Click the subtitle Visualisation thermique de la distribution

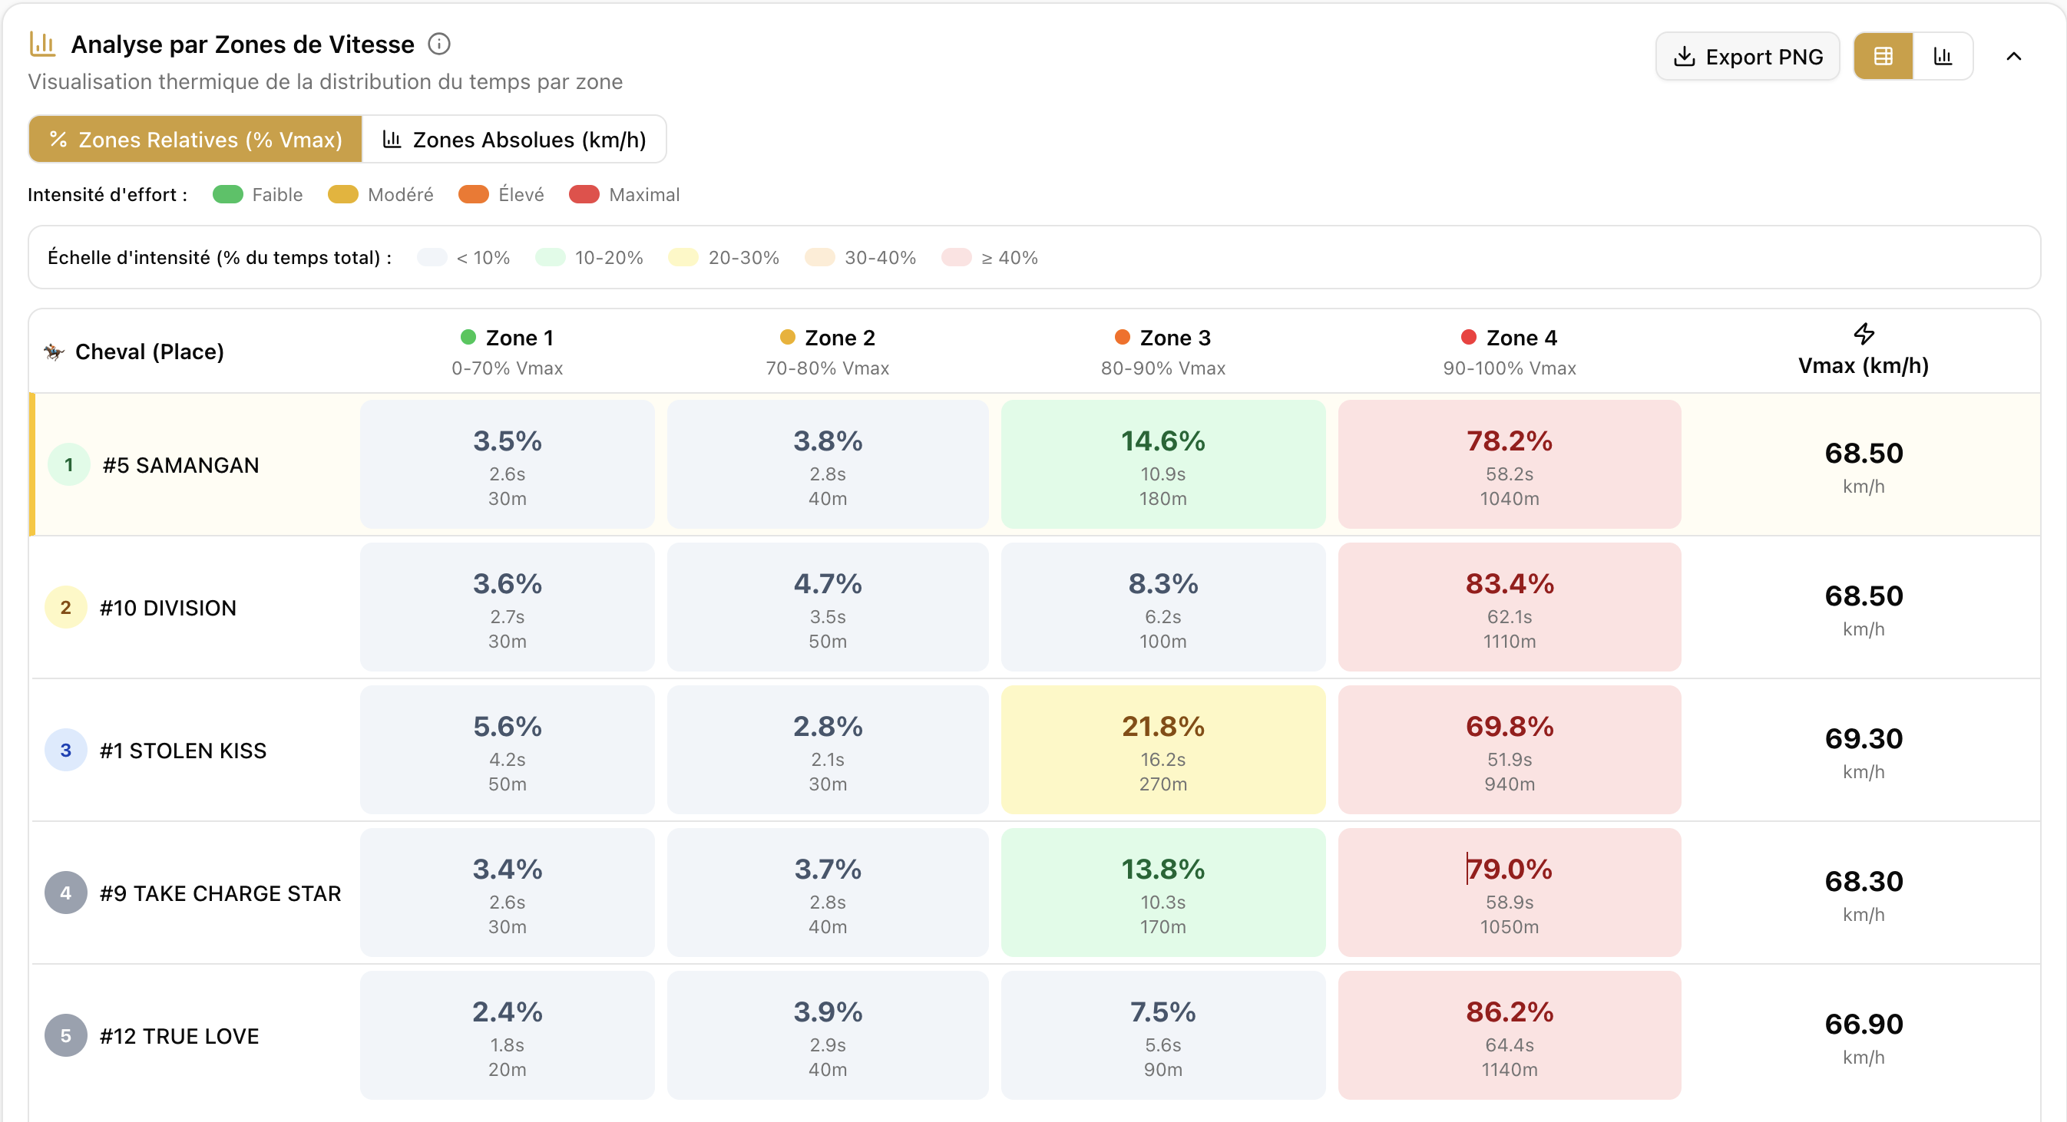[x=325, y=82]
